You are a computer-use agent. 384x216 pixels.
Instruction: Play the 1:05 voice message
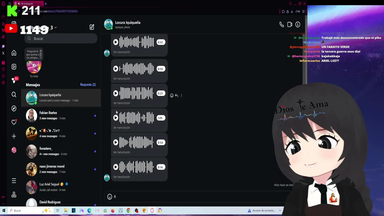coord(116,118)
